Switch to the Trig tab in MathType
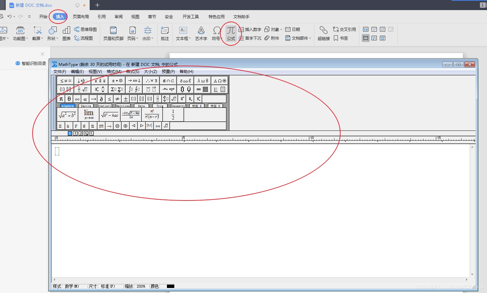 point(160,106)
